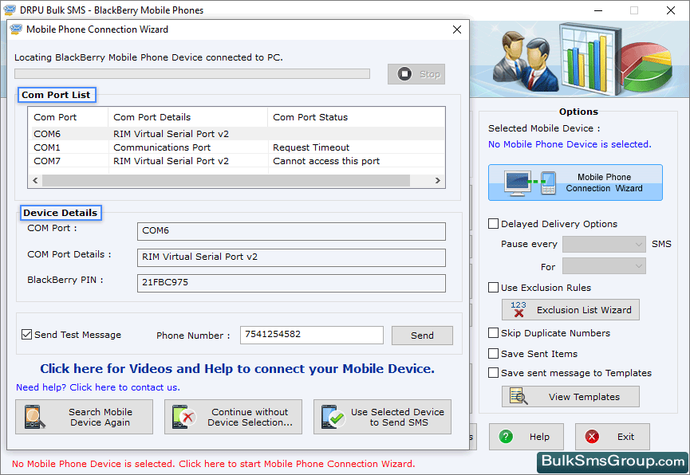Open the Exclusion List Wizard
The image size is (690, 475).
coord(570,310)
